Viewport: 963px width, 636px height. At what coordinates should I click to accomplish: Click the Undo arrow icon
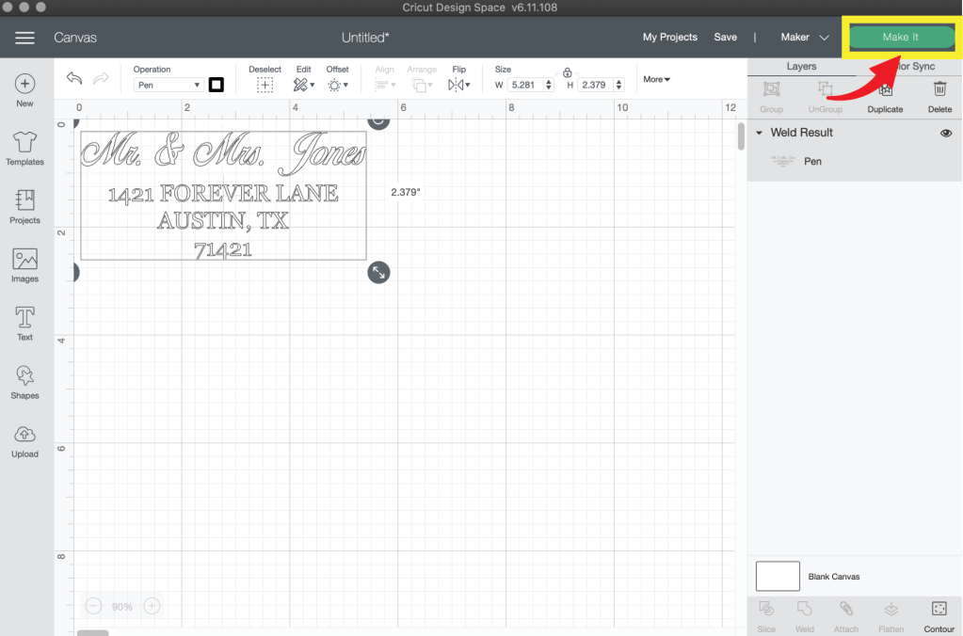[x=74, y=80]
